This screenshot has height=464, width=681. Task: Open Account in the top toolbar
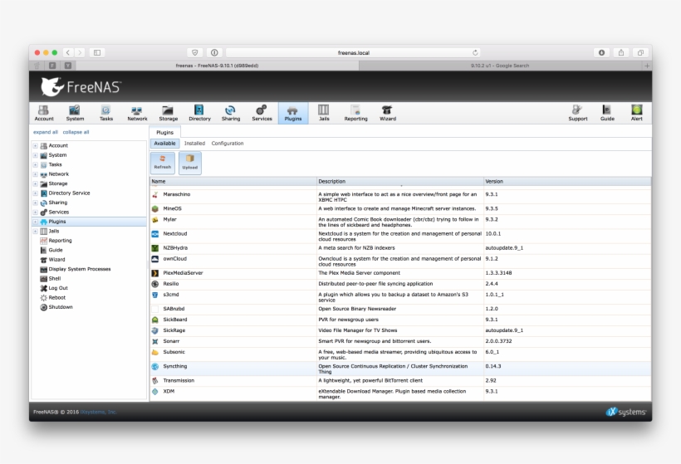(44, 113)
